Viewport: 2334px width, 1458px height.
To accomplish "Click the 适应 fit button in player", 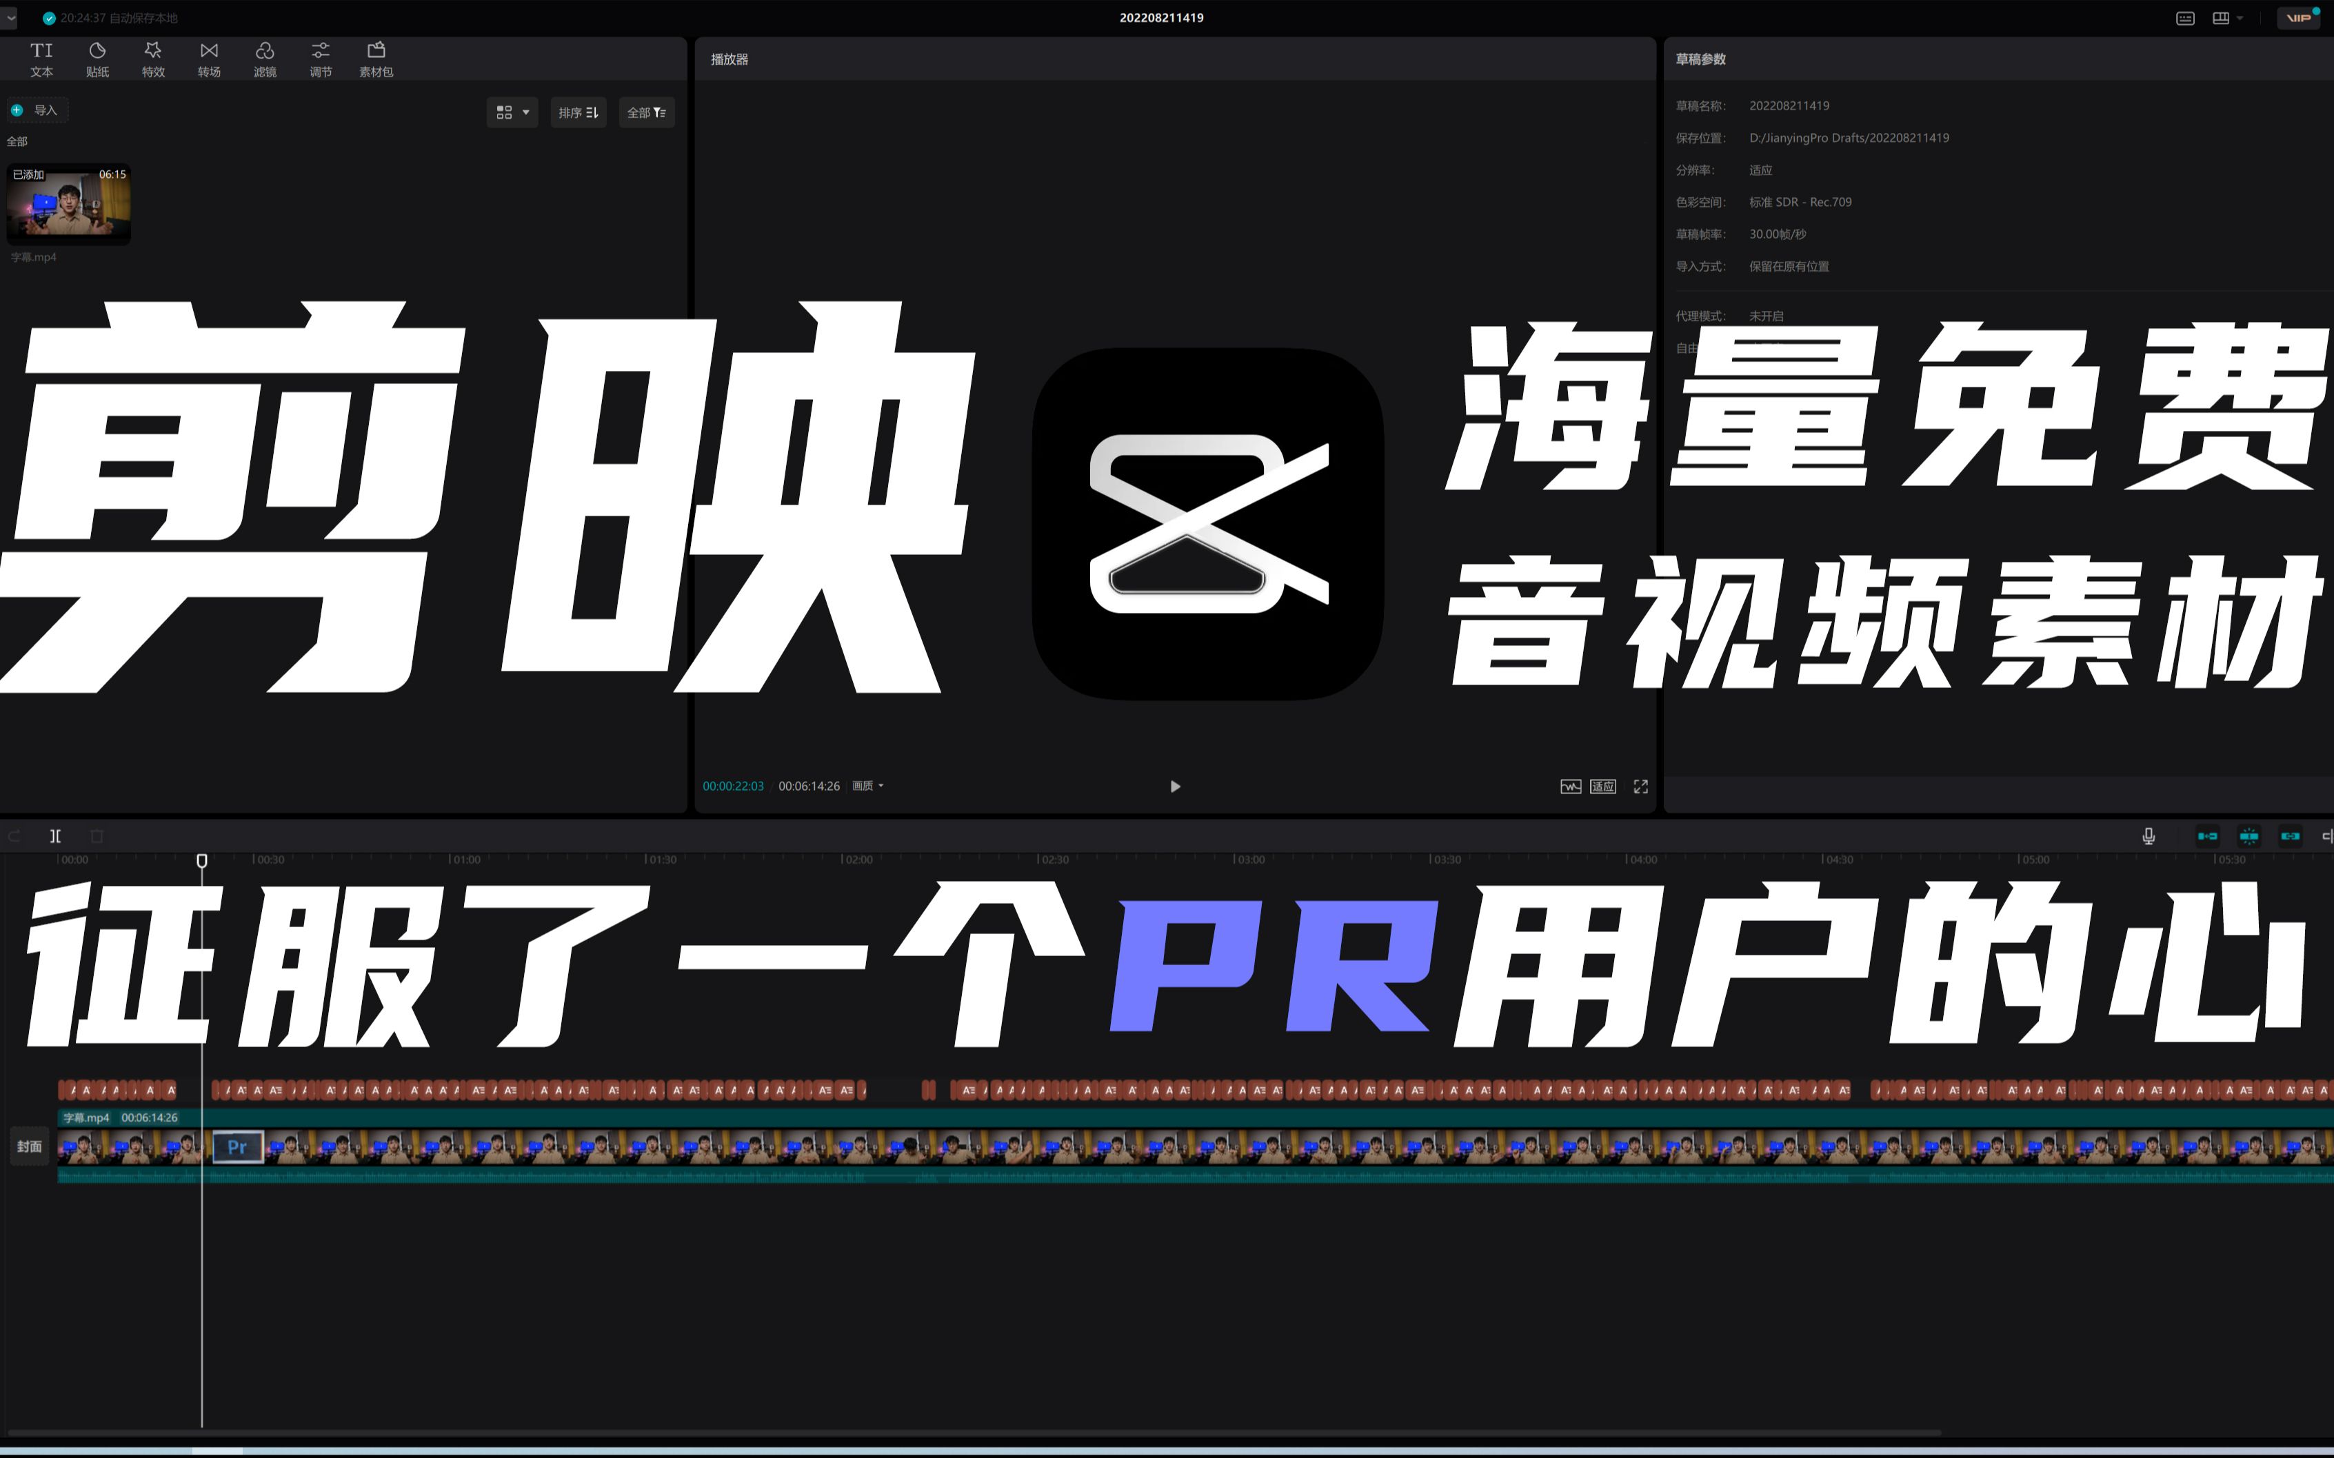I will pos(1603,787).
